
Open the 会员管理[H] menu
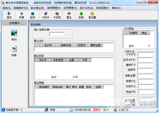pyautogui.click(x=70, y=8)
